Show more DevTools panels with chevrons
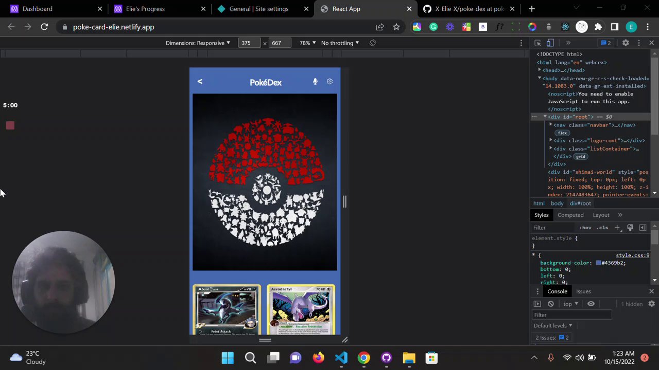 [x=568, y=43]
